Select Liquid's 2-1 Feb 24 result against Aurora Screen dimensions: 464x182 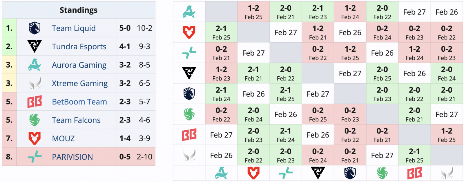click(221, 94)
